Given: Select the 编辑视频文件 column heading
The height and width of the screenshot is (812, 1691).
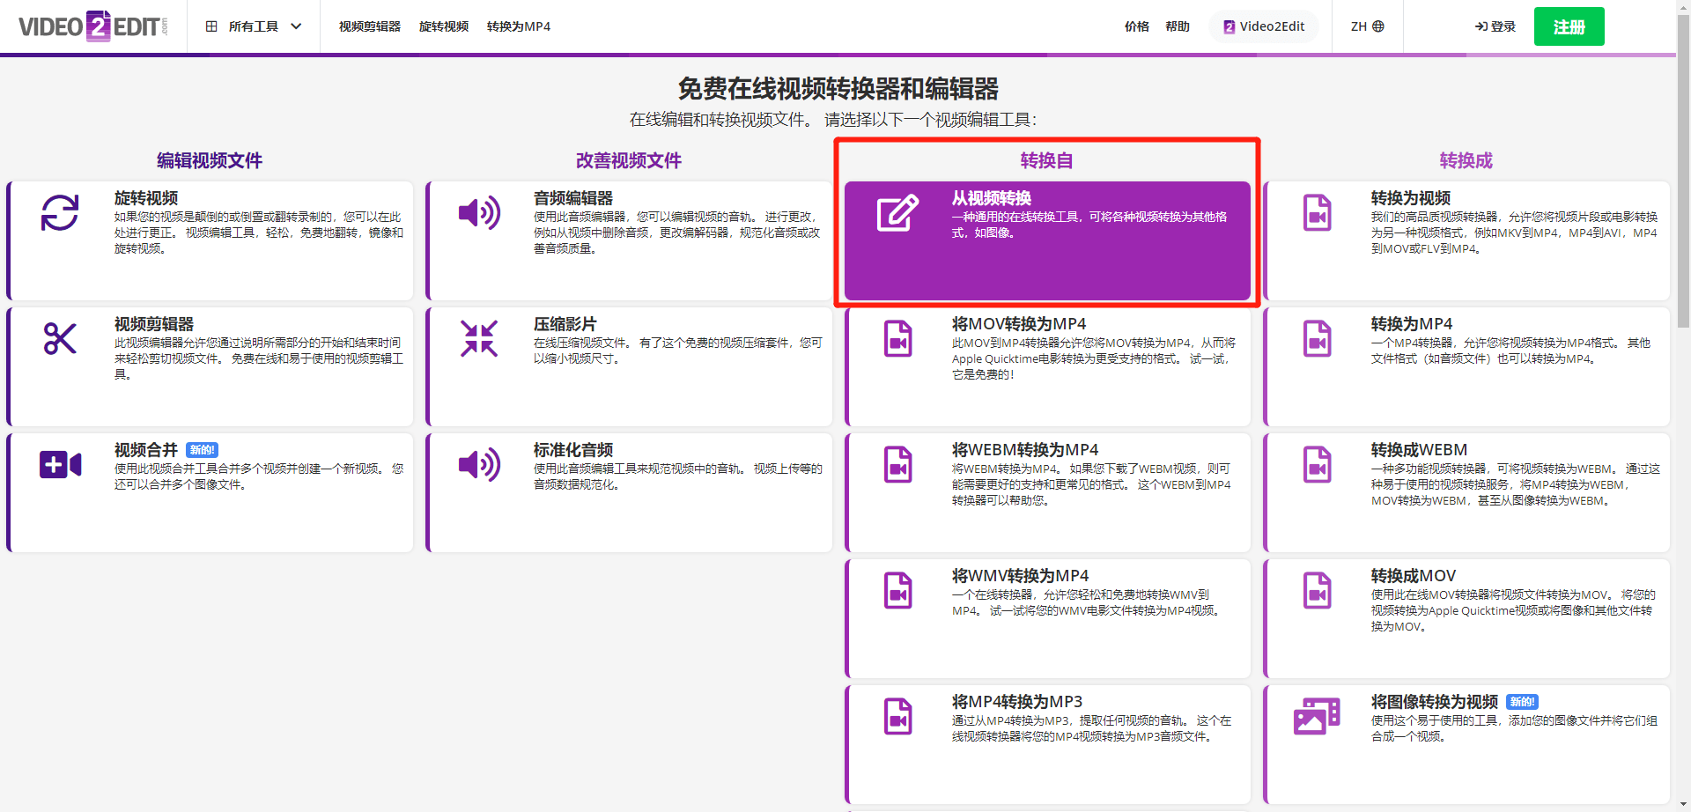Looking at the screenshot, I should coord(210,160).
